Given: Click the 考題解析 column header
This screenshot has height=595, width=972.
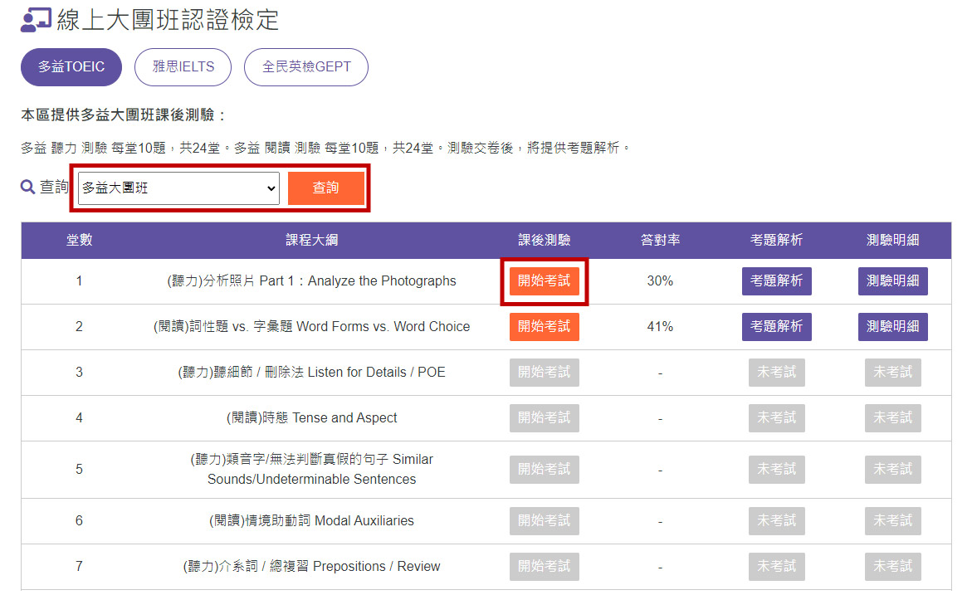Looking at the screenshot, I should point(777,241).
